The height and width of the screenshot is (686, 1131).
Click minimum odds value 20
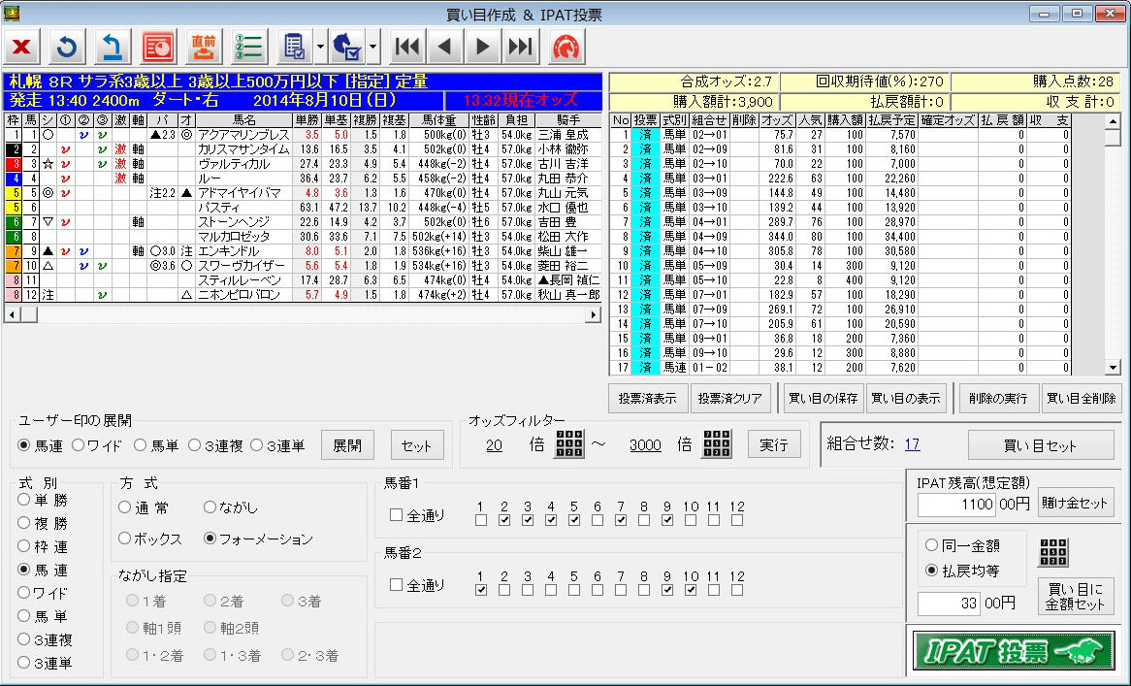[494, 445]
